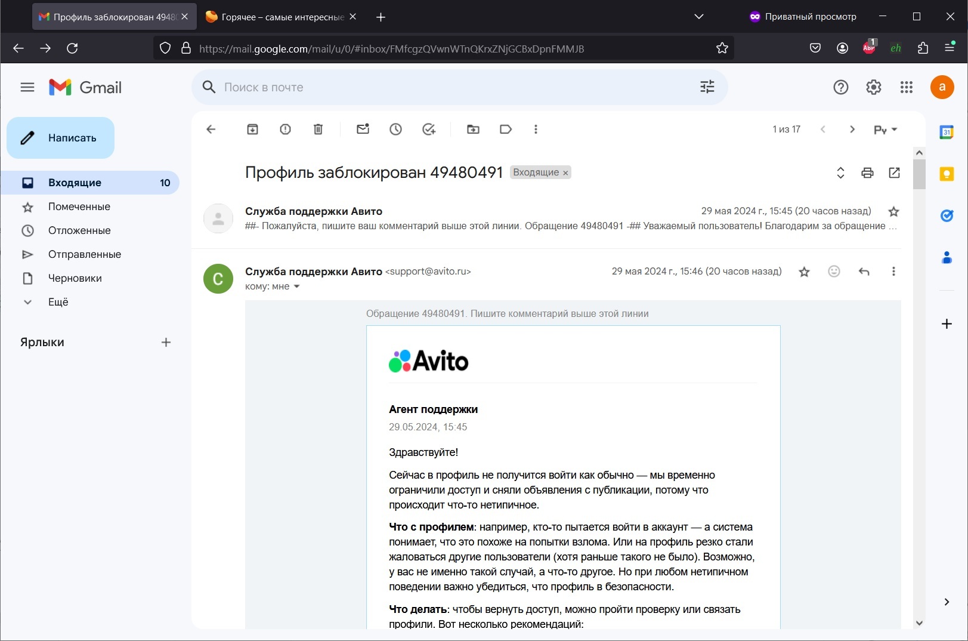Image resolution: width=968 pixels, height=641 pixels.
Task: Go back to the inbox list arrow
Action: tap(211, 129)
